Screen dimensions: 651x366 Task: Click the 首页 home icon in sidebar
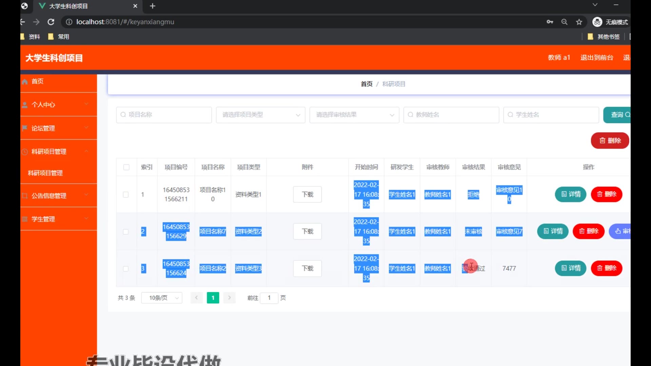click(25, 82)
